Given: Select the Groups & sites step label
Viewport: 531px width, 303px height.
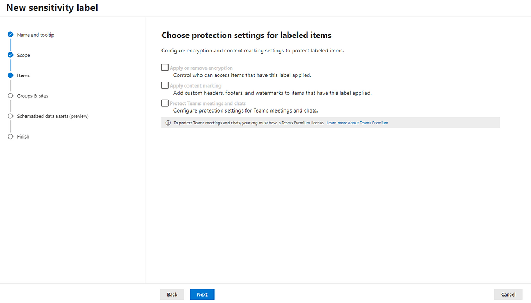Looking at the screenshot, I should pyautogui.click(x=33, y=96).
